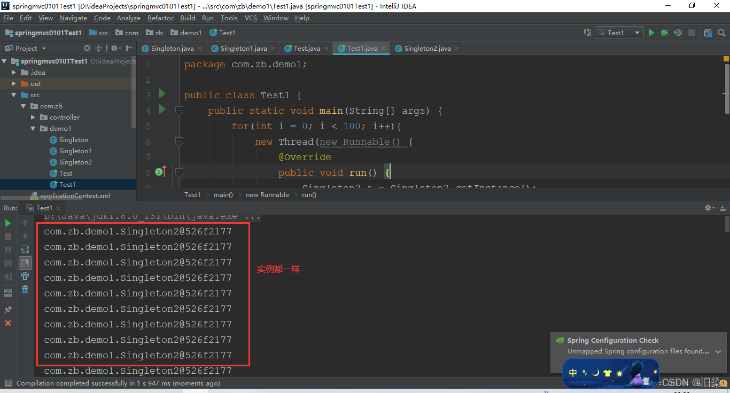Collapse the demo1 package in tree
This screenshot has width=730, height=393.
pyautogui.click(x=33, y=129)
